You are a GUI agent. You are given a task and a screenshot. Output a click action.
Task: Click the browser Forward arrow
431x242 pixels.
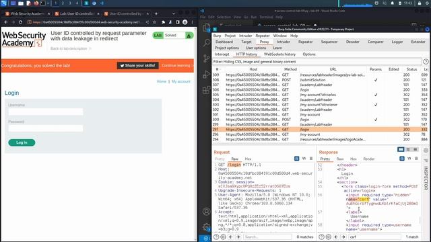coord(13,22)
